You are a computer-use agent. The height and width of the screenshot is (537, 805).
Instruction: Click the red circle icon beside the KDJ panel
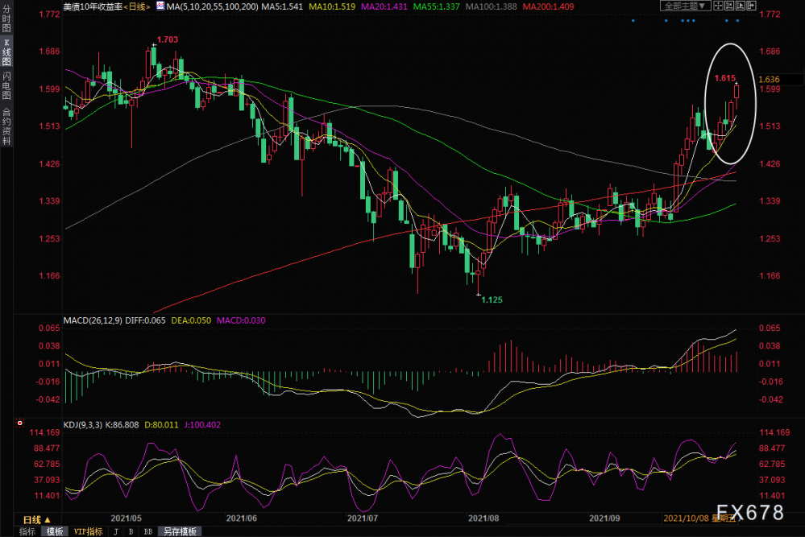pyautogui.click(x=19, y=423)
